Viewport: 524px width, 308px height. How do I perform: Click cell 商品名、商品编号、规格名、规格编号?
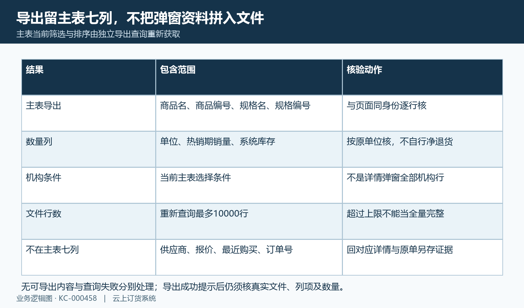(x=249, y=113)
